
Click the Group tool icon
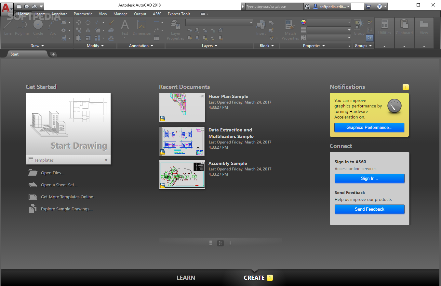[359, 27]
